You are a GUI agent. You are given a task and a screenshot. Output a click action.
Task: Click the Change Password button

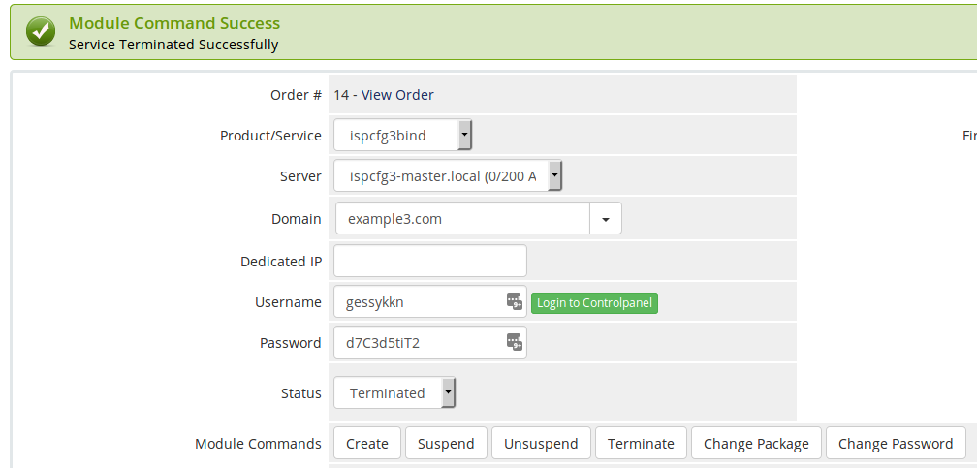coord(896,444)
